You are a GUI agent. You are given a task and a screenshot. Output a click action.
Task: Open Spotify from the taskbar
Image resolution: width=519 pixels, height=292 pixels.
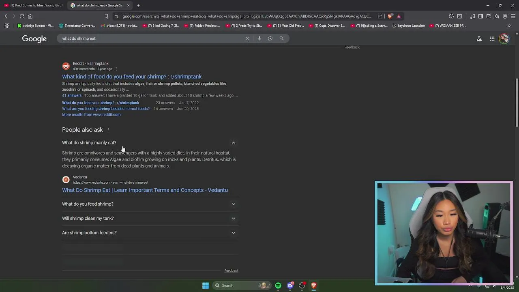point(278,286)
